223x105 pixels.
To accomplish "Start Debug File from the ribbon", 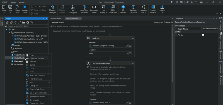I will 25,9.
